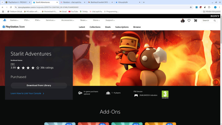222x125 pixels.
Task: Click the SONY logo
Action: 215,16
